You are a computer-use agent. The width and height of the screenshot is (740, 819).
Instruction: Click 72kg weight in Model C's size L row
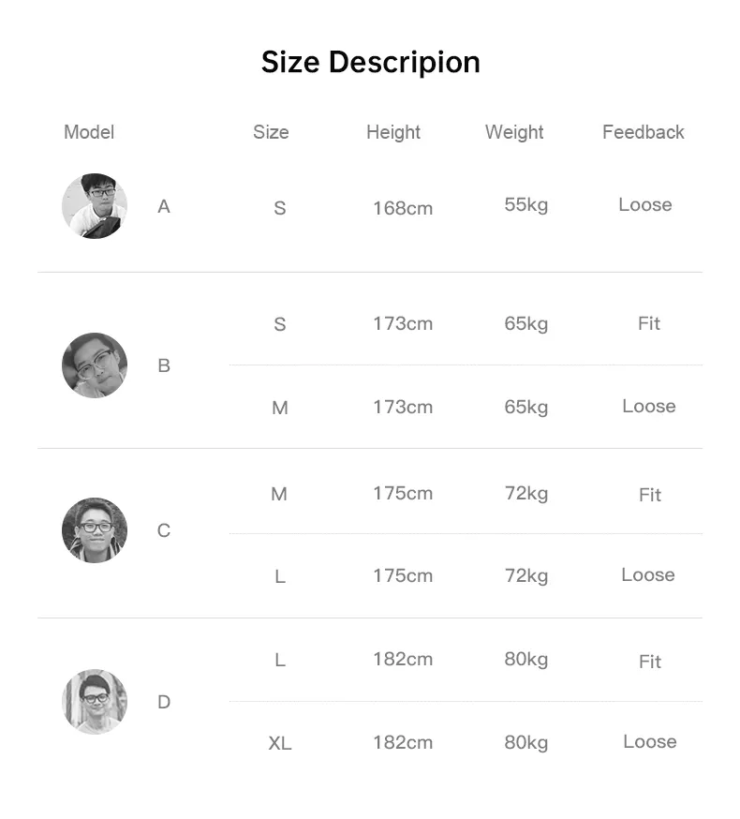(x=525, y=576)
